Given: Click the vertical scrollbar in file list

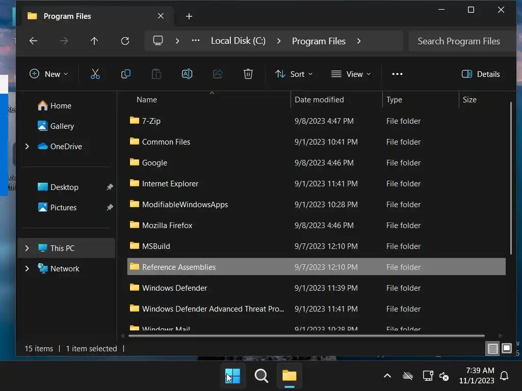Looking at the screenshot, I should point(511,178).
